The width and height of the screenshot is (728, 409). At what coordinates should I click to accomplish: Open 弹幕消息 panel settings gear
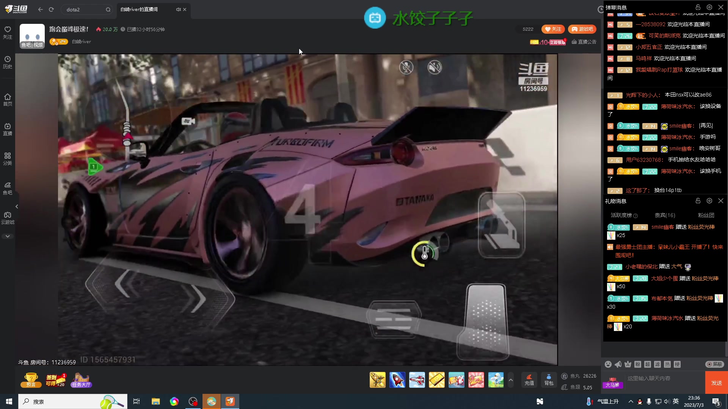pos(709,7)
